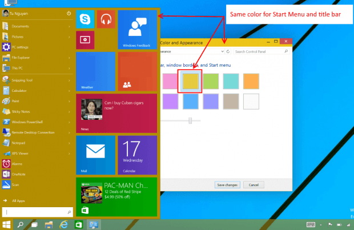Click the Save changes button
The image size is (354, 230).
pyautogui.click(x=227, y=185)
